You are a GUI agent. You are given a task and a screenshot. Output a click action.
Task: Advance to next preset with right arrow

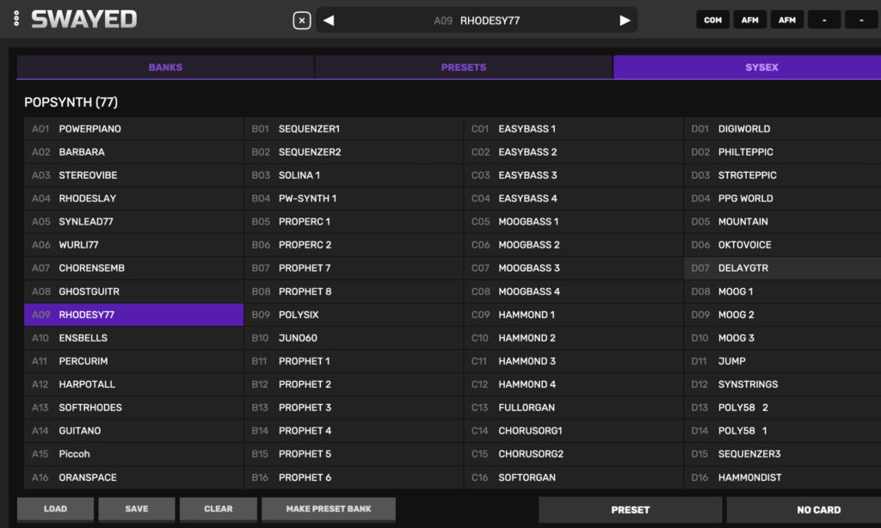(625, 21)
